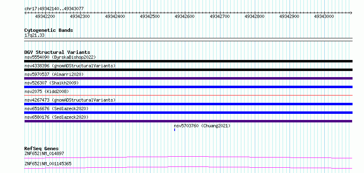The width and height of the screenshot is (364, 173).
Task: Click ruler position 49342300
Action: tap(80, 16)
